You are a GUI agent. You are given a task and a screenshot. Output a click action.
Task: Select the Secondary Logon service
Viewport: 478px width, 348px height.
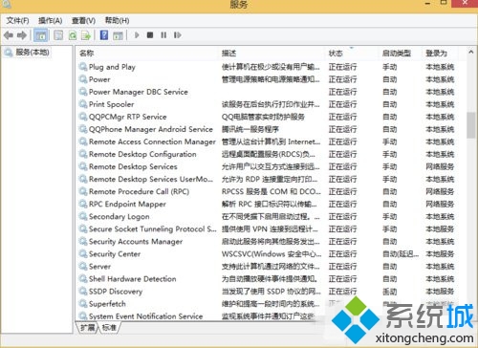[119, 217]
